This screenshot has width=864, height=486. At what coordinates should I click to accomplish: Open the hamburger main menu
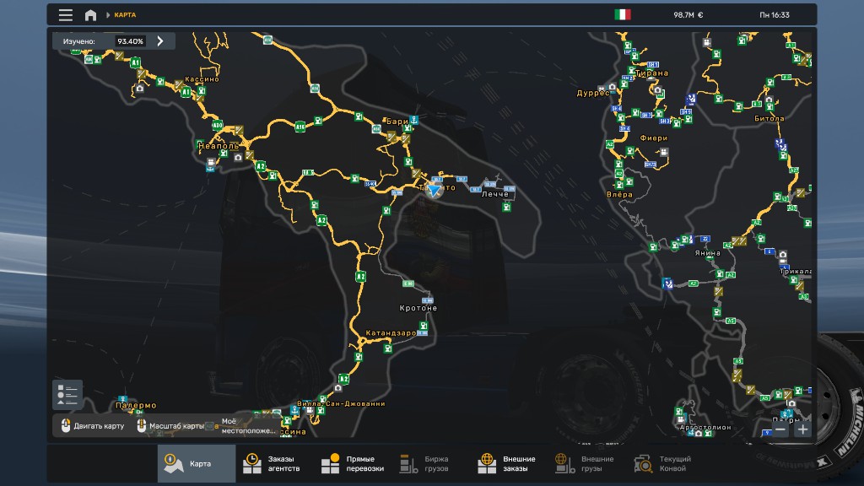coord(66,15)
